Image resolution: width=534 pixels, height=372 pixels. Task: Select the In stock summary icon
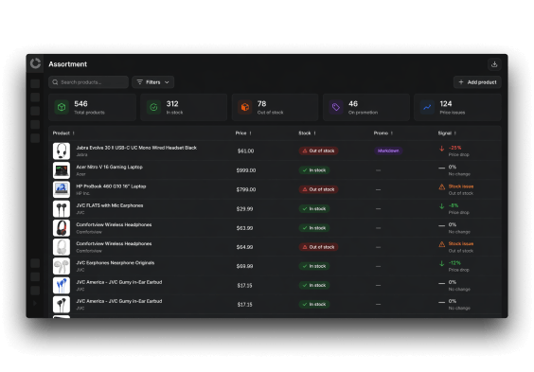point(153,107)
